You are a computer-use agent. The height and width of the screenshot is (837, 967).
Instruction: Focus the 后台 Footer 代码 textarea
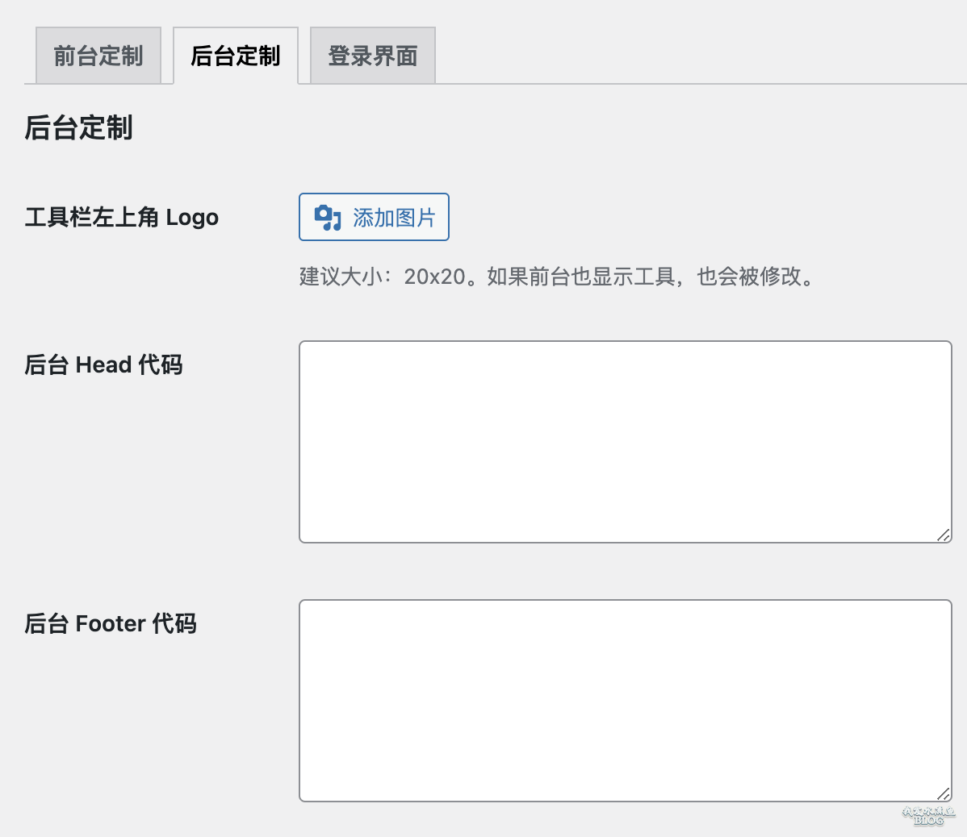click(626, 700)
